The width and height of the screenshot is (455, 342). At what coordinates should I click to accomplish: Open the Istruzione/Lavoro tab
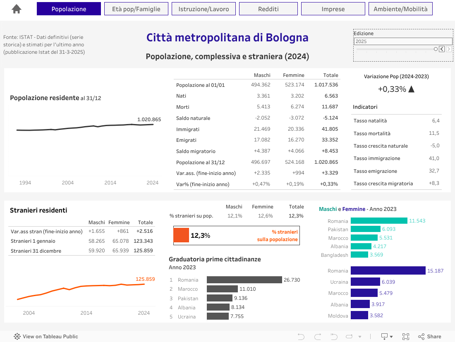204,9
